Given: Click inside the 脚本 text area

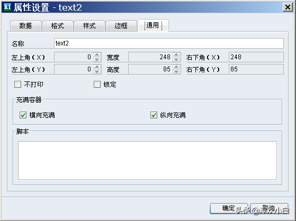Looking at the screenshot, I should click(147, 160).
